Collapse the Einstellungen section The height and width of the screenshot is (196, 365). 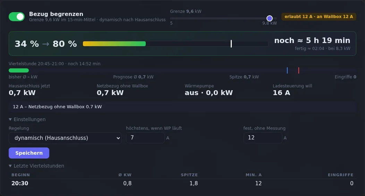(x=27, y=119)
